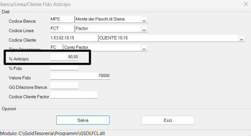Image resolution: width=251 pixels, height=136 pixels.
Task: Open lookup for Codice Cliente
Action: [241, 38]
